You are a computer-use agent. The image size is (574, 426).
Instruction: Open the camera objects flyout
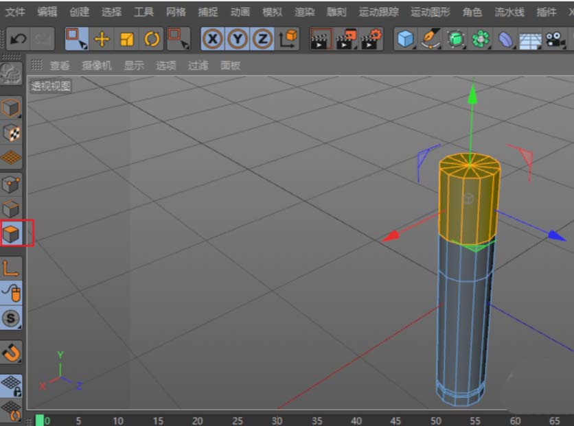click(x=553, y=39)
